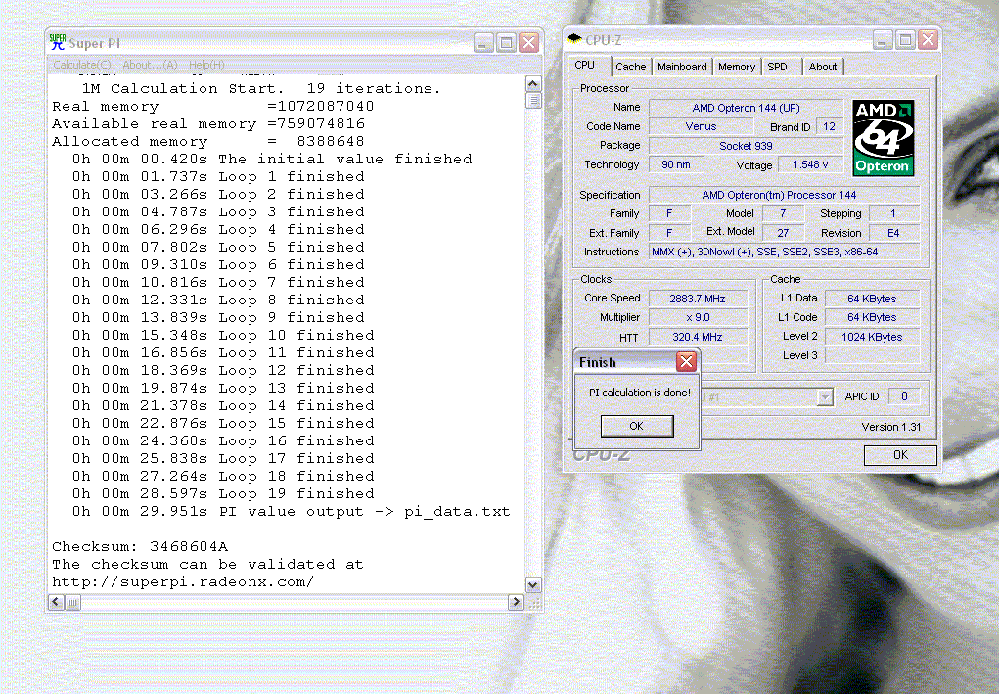Click the 1M Calculation Start line
This screenshot has width=999, height=694.
coord(261,88)
